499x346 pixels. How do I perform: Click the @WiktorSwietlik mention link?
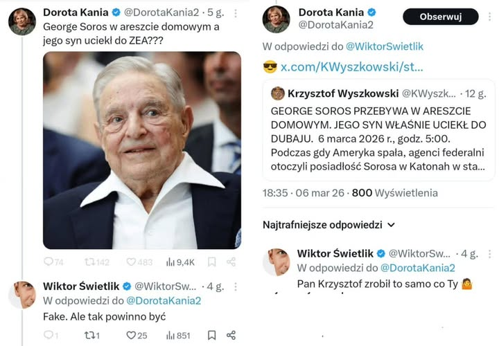pyautogui.click(x=384, y=46)
